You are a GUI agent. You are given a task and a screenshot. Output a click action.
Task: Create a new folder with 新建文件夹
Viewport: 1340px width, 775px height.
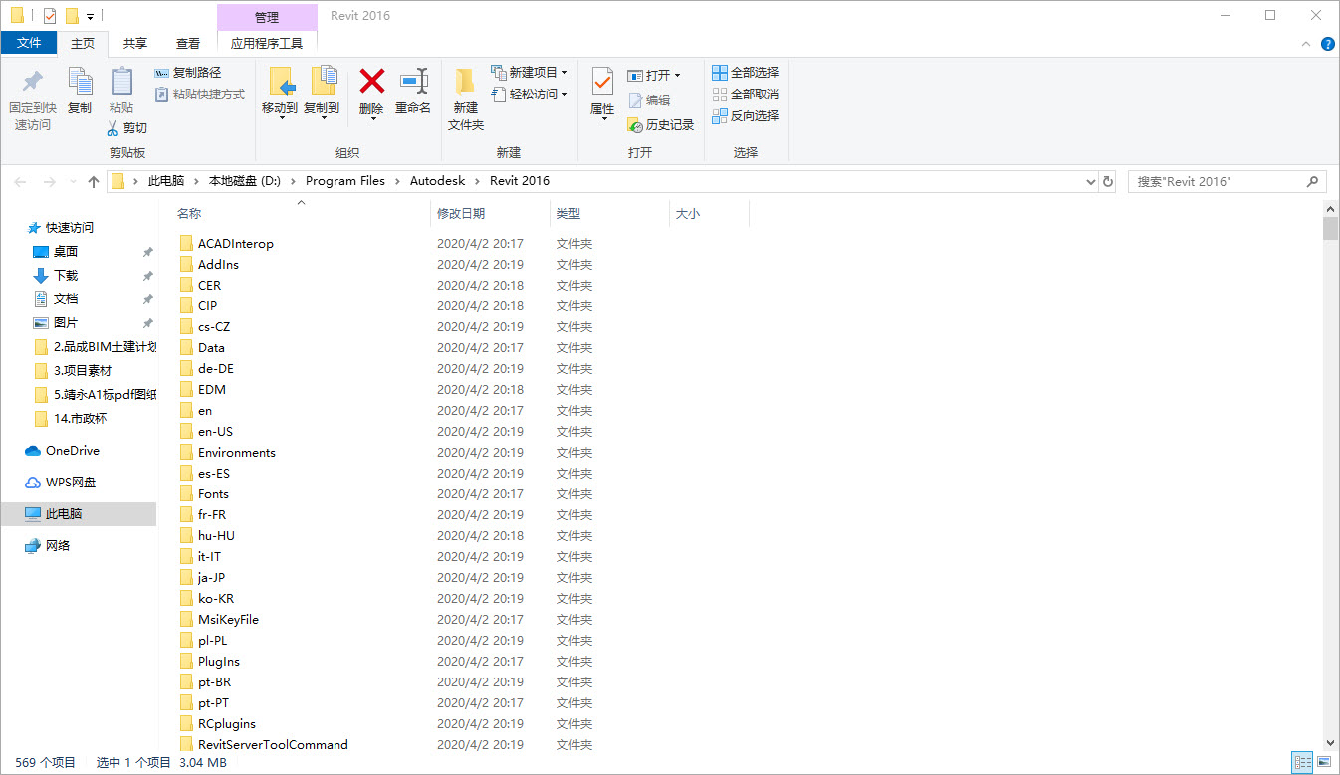pos(466,99)
